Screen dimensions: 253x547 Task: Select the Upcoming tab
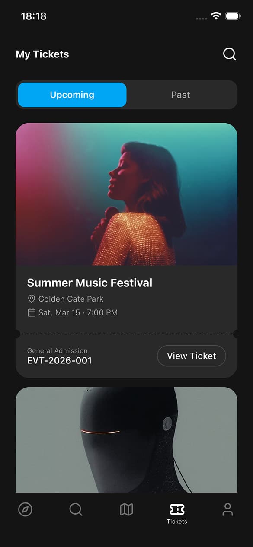pyautogui.click(x=72, y=95)
